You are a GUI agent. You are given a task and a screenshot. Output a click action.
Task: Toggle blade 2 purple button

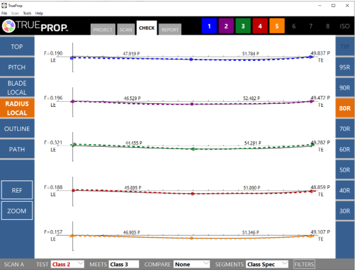pos(226,26)
